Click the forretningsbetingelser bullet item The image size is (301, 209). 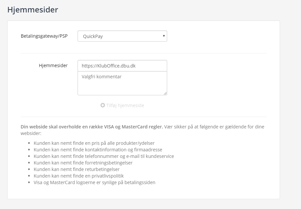83,163
